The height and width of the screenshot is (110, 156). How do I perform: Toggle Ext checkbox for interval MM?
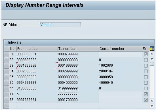tap(146, 89)
